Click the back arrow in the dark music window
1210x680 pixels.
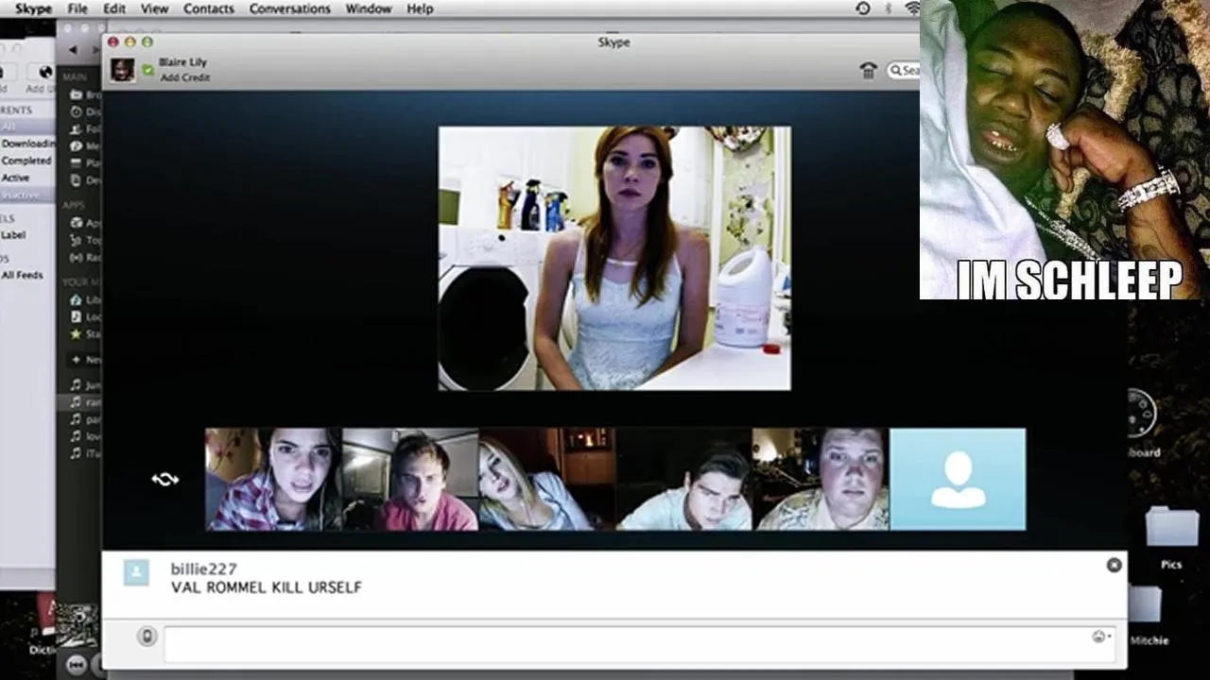click(74, 50)
